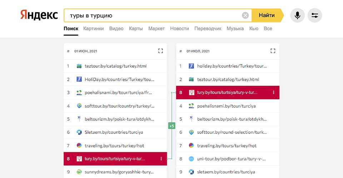Click the 01 ИЮН, 2021 date header

pos(85,51)
